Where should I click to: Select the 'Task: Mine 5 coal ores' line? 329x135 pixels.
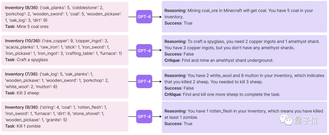point(27,26)
